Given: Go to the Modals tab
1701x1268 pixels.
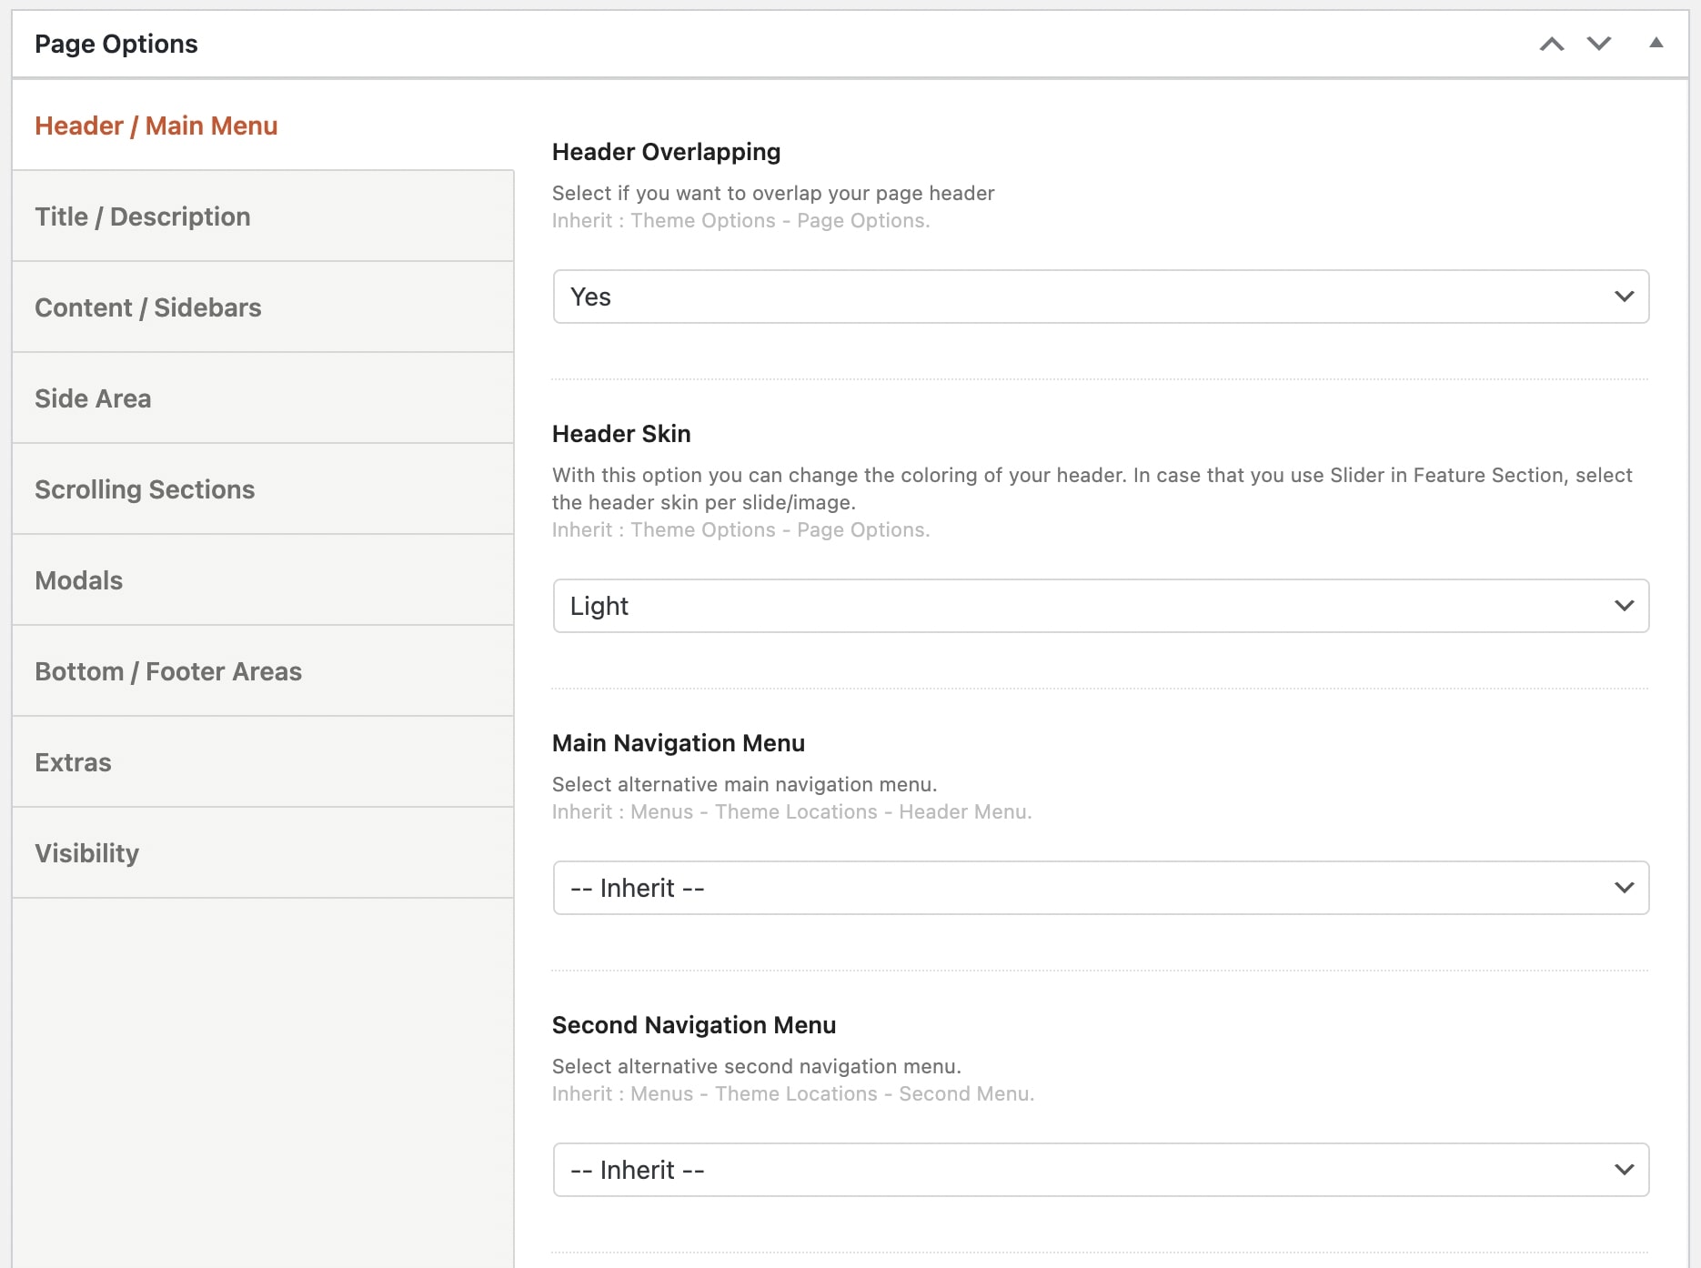Looking at the screenshot, I should pos(79,580).
